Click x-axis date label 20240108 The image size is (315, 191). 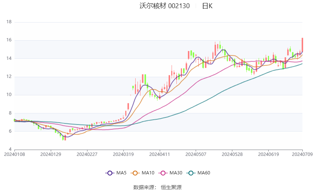[x=14, y=154]
